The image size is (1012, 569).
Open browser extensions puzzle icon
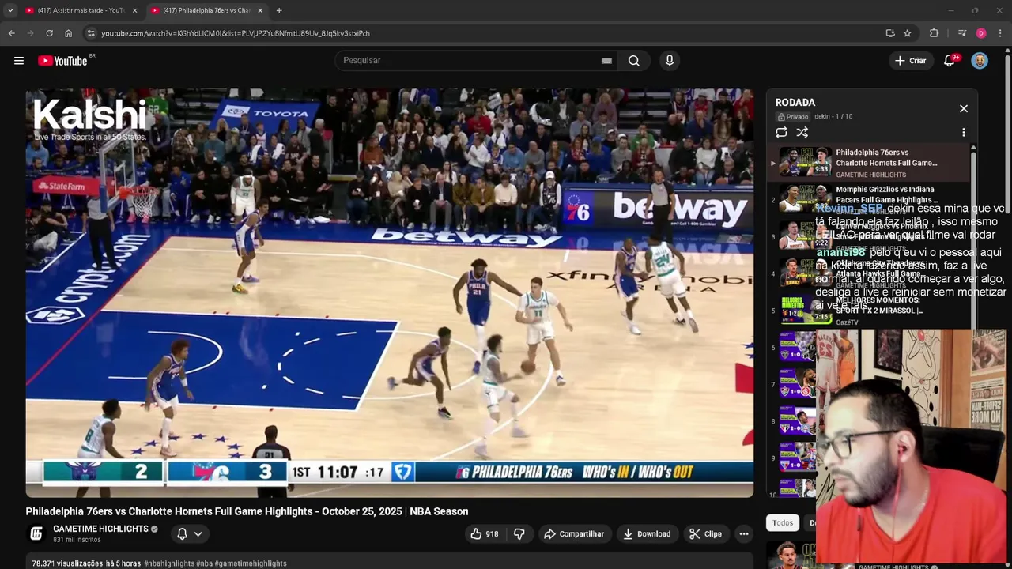pos(934,33)
